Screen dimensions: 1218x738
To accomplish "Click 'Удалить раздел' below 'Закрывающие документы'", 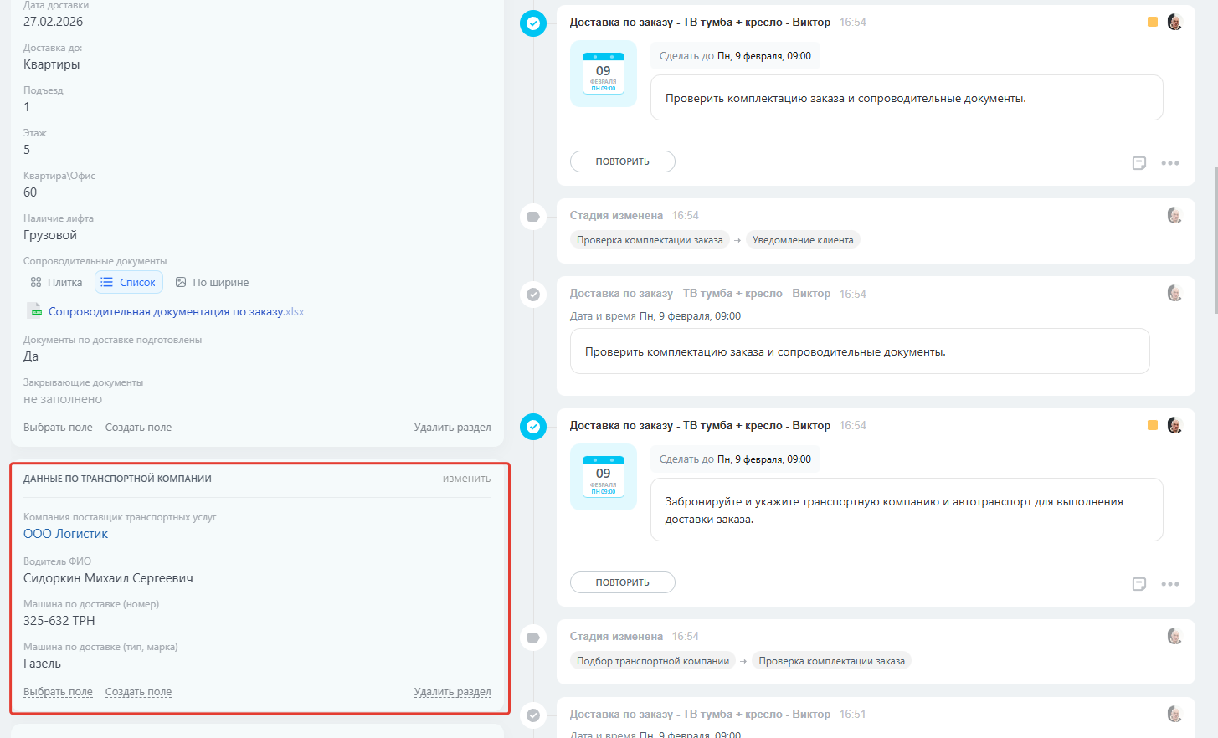I will (x=452, y=428).
